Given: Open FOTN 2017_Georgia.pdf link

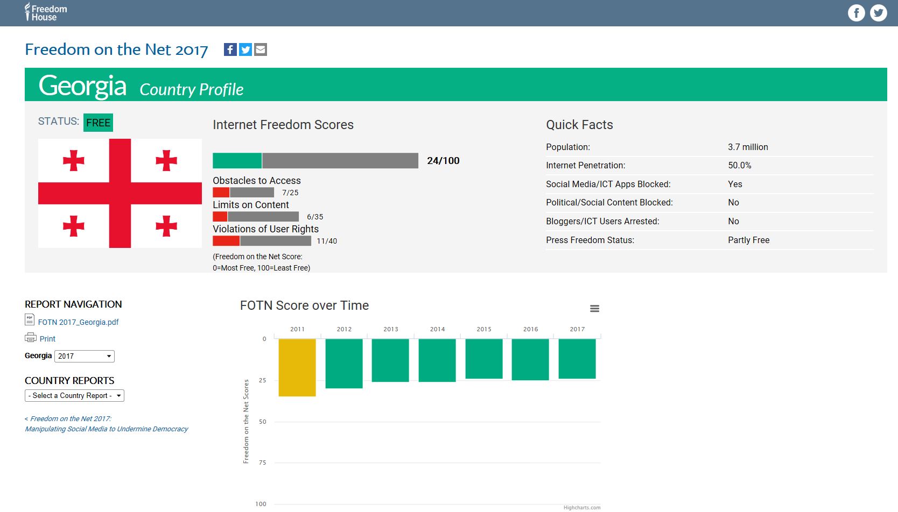Looking at the screenshot, I should click(x=78, y=322).
